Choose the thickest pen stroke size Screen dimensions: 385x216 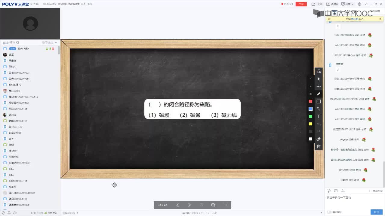pyautogui.click(x=311, y=94)
